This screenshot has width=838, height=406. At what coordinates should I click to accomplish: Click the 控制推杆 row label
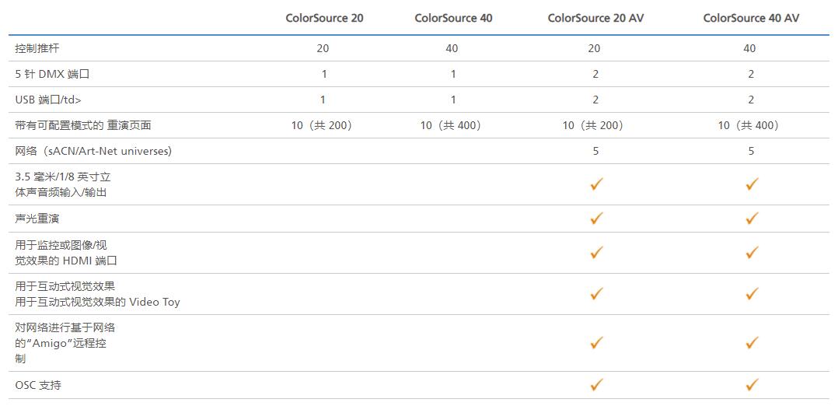click(x=37, y=48)
